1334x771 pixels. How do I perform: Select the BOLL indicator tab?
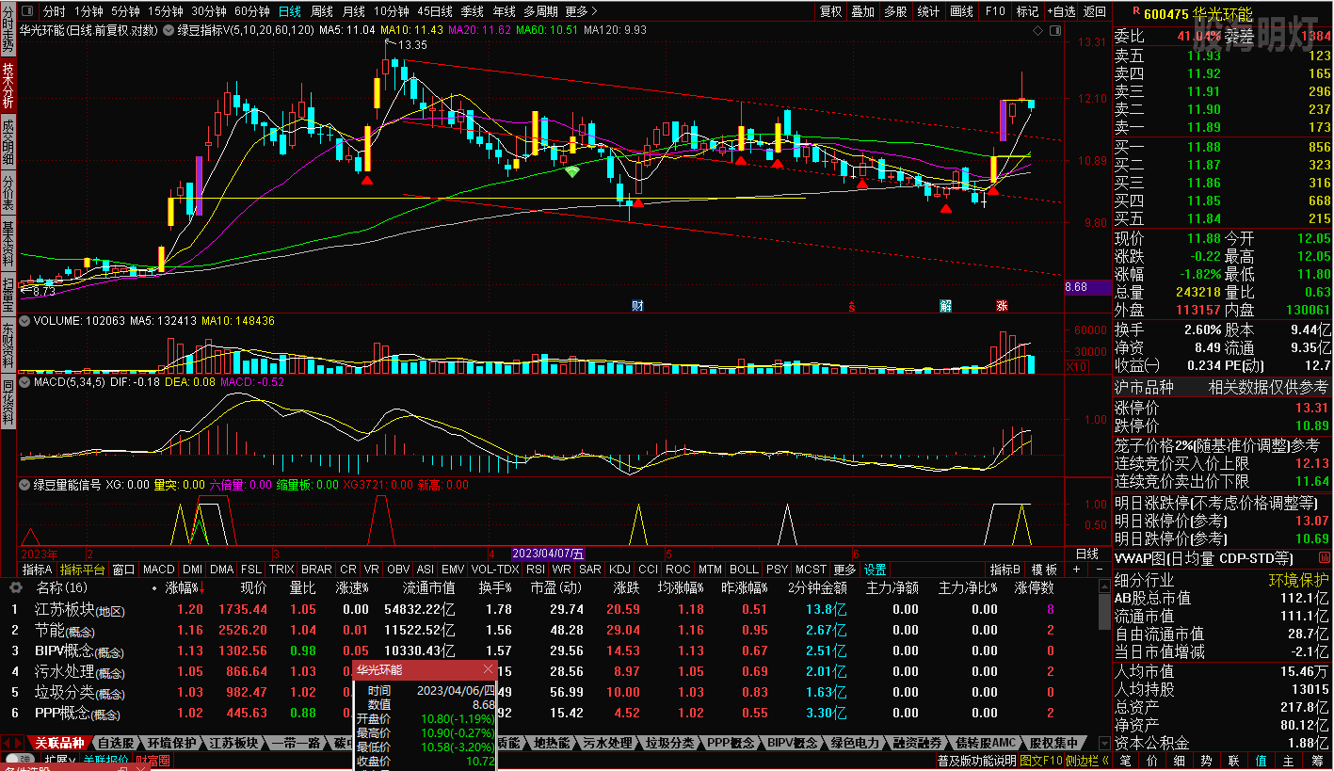(x=744, y=570)
